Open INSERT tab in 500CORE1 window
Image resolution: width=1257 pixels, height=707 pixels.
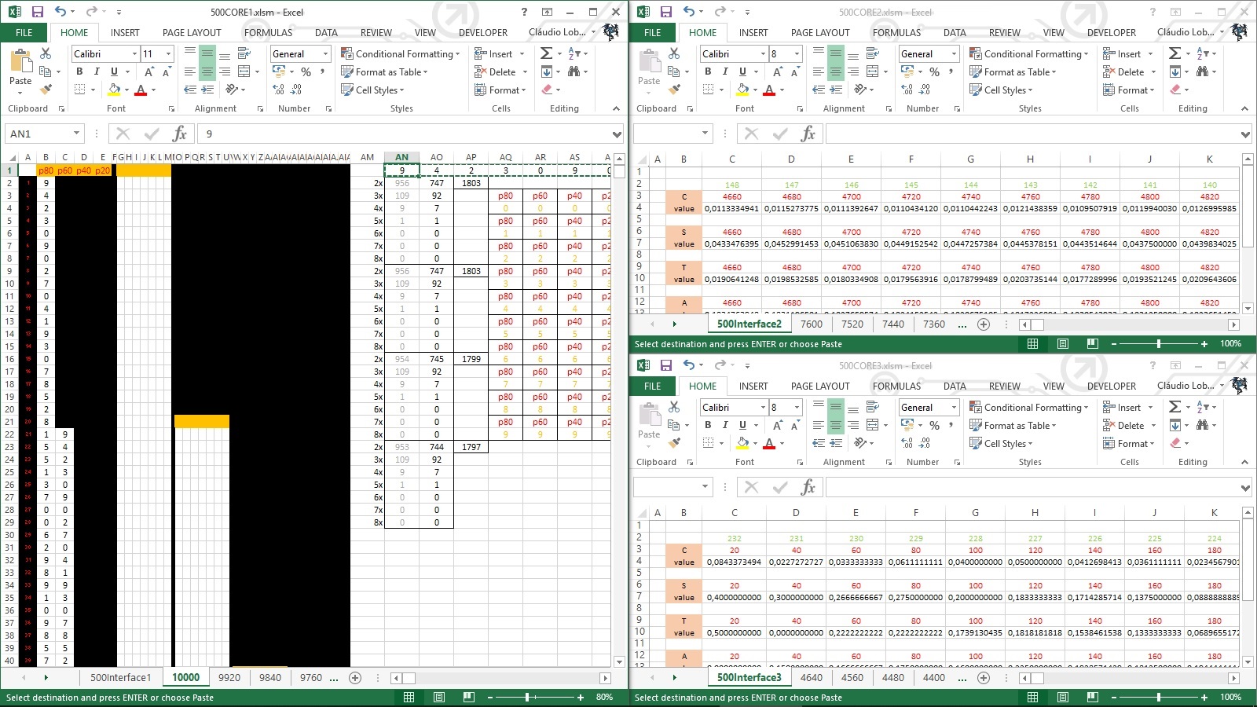(x=125, y=33)
